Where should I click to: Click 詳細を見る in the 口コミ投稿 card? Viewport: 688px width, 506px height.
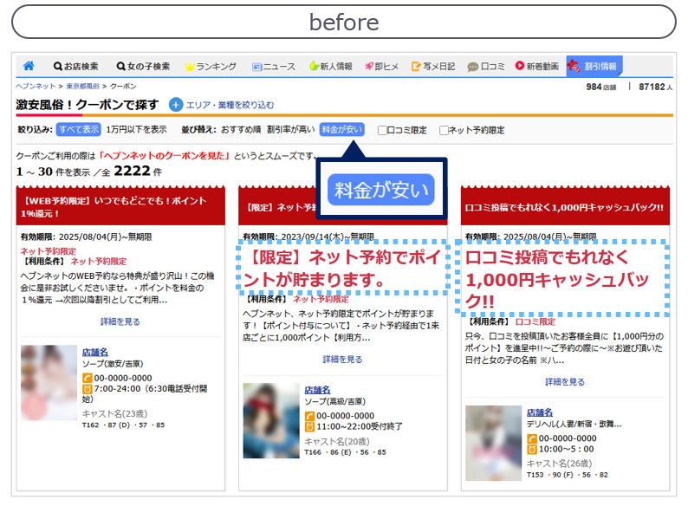point(565,382)
